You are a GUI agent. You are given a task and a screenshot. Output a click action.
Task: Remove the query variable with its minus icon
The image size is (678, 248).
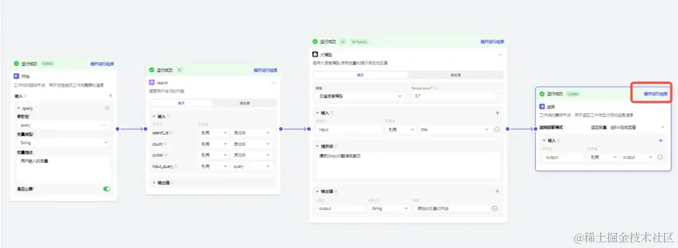[x=107, y=108]
